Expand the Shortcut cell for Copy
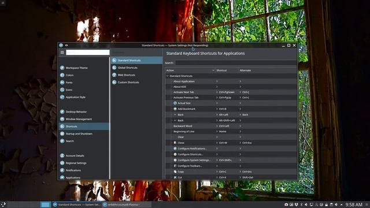370x208 pixels. [x=217, y=172]
